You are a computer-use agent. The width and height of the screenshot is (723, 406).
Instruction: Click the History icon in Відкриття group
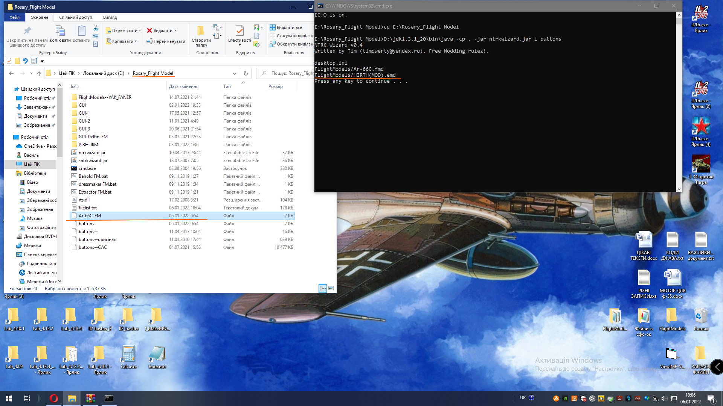[257, 44]
